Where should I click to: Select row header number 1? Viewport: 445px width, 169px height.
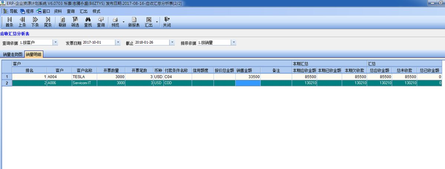coord(7,77)
